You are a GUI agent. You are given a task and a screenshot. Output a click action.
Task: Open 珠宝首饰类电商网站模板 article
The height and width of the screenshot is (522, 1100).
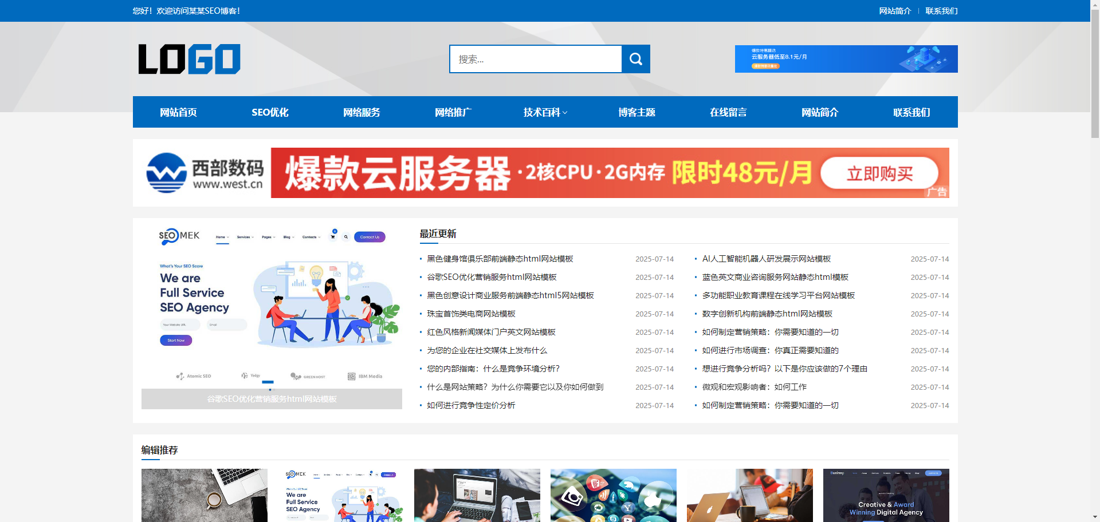tap(471, 314)
